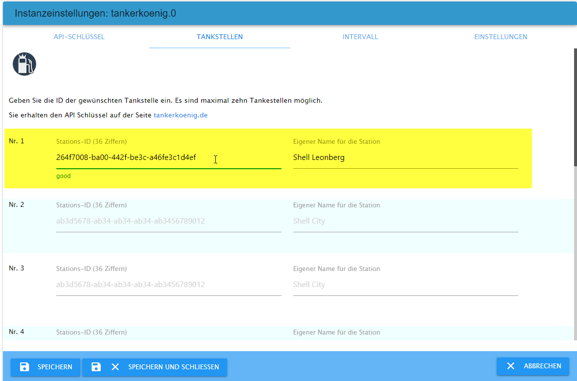
Task: Click the Stations-ID field of Nr. 4
Action: click(169, 342)
